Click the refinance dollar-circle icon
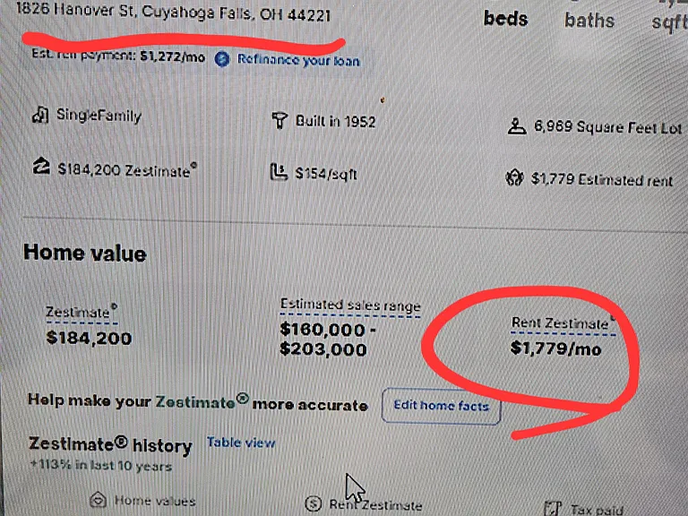Image resolution: width=688 pixels, height=516 pixels. coord(222,59)
